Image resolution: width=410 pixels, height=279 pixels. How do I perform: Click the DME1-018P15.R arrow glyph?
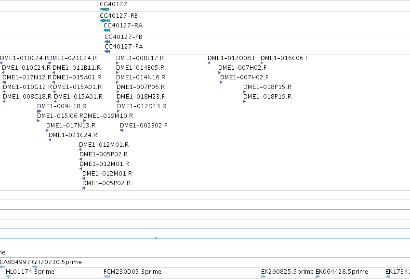244,92
